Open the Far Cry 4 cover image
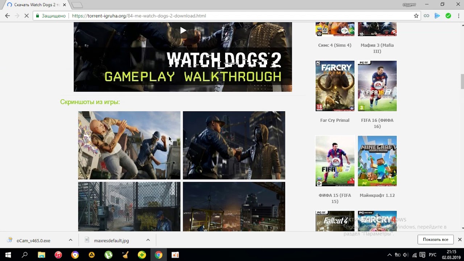This screenshot has width=464, height=261. click(377, 221)
